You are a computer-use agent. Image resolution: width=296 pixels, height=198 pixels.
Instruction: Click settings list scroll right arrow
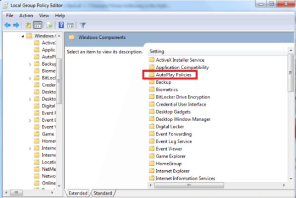pos(284,185)
